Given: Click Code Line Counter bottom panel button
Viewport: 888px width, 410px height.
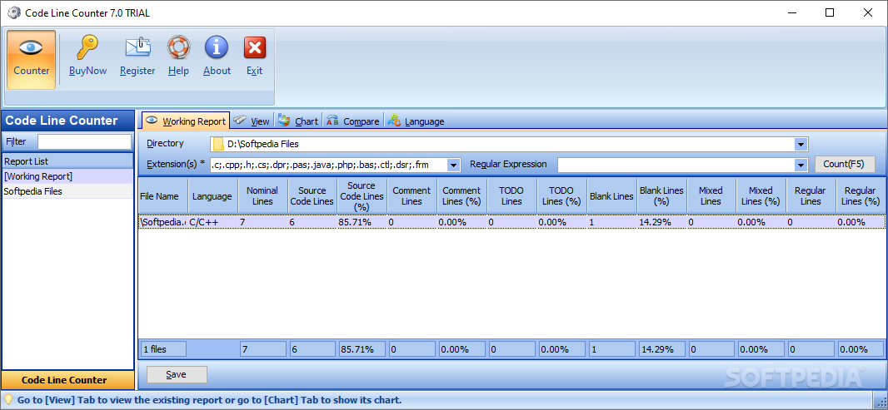Looking at the screenshot, I should tap(67, 380).
